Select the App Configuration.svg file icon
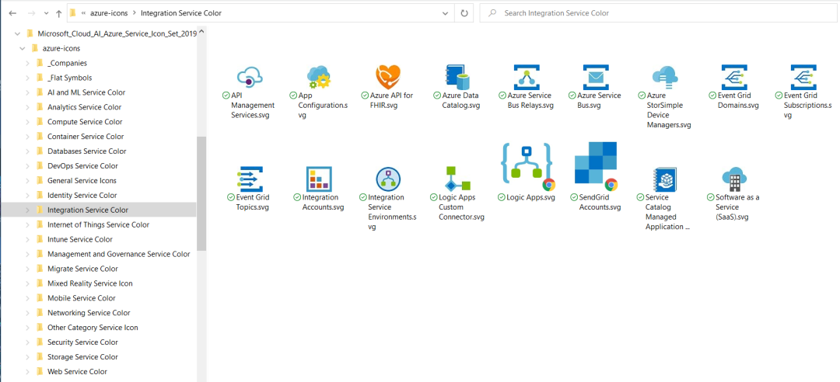Image resolution: width=840 pixels, height=382 pixels. pyautogui.click(x=320, y=77)
